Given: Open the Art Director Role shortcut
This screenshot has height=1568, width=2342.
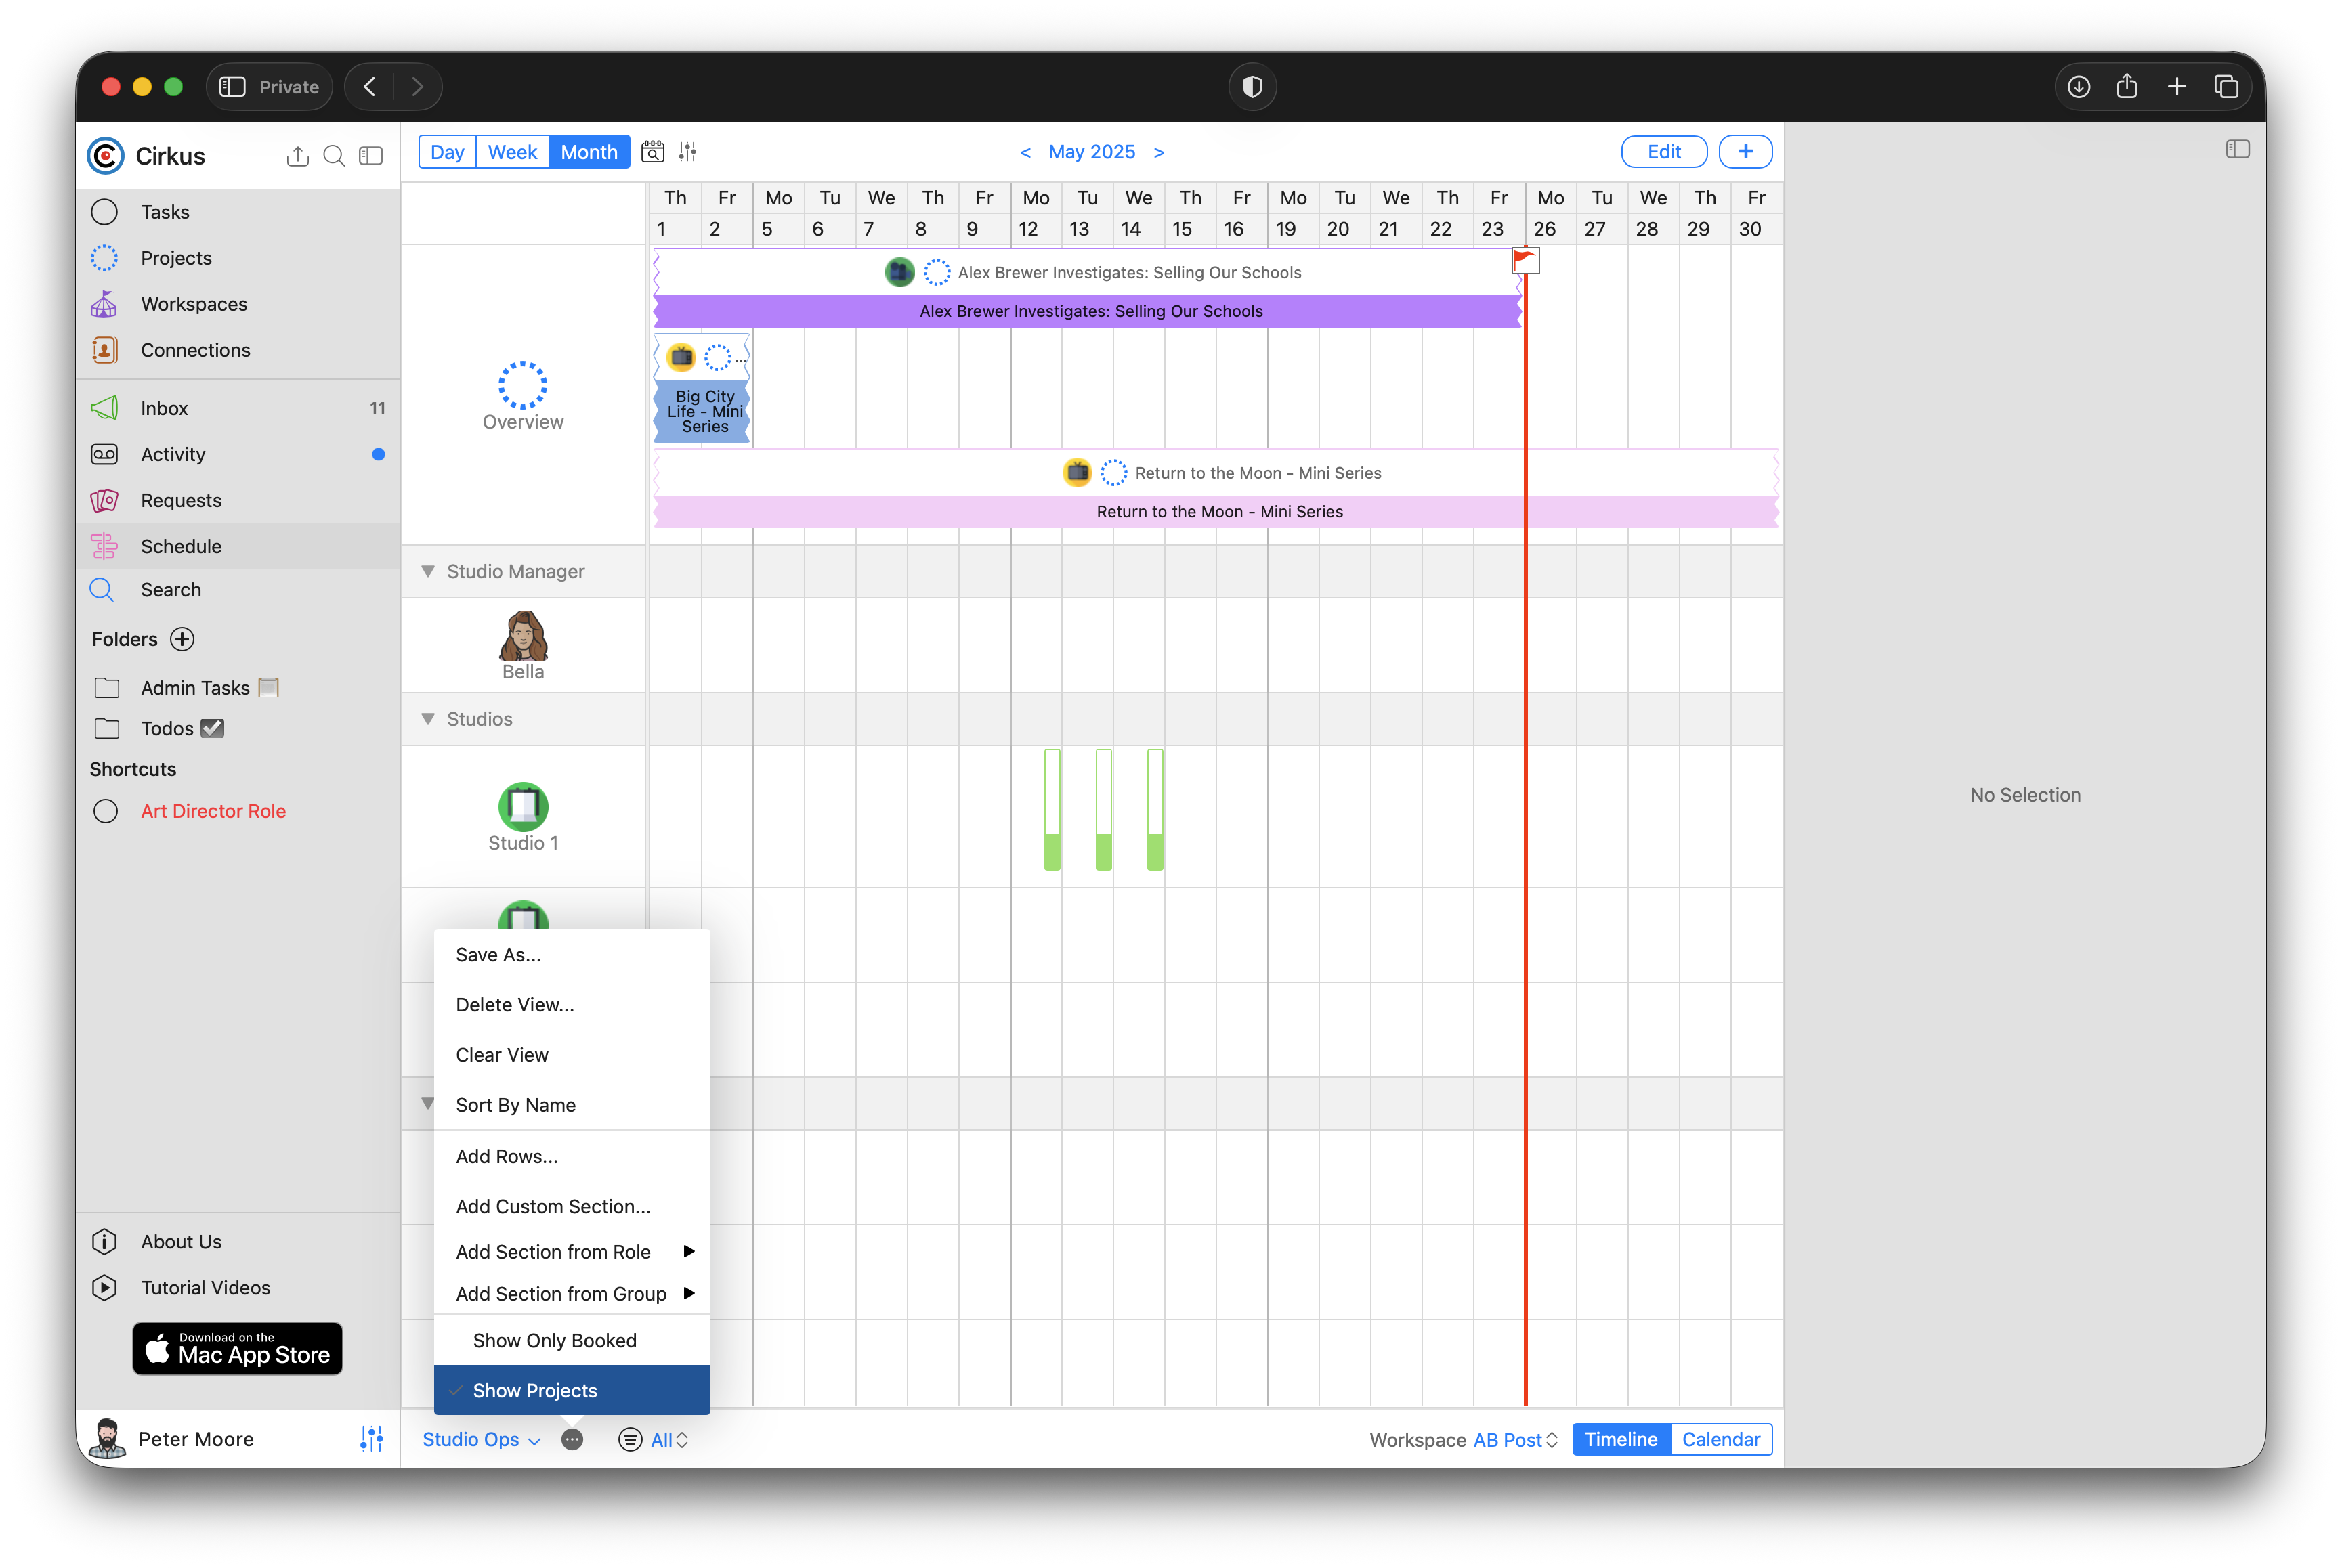Looking at the screenshot, I should 213,811.
